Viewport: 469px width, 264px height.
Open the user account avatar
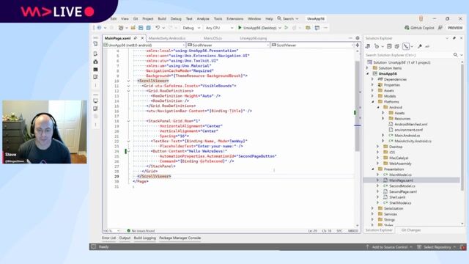[x=421, y=18]
